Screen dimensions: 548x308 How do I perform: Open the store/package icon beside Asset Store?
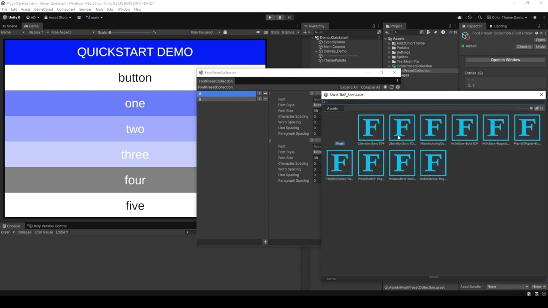point(79,18)
